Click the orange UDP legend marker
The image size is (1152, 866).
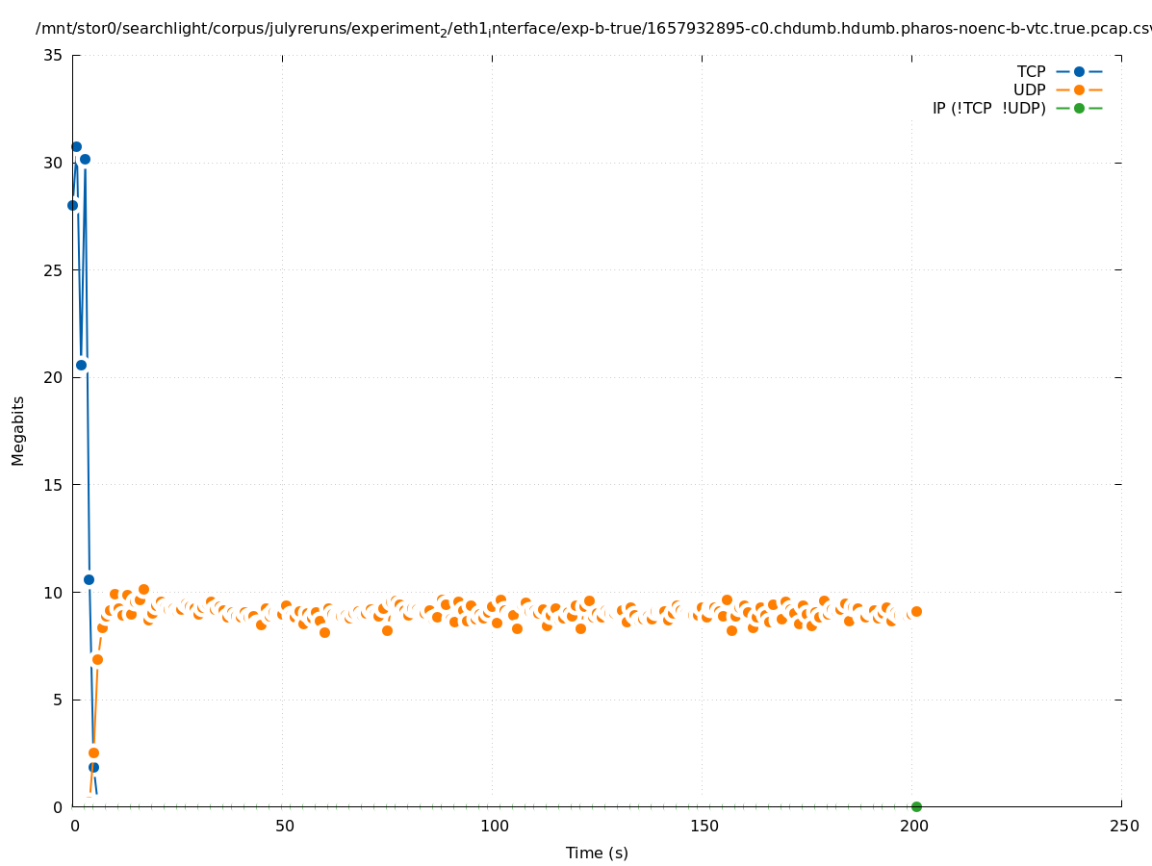pyautogui.click(x=1079, y=89)
